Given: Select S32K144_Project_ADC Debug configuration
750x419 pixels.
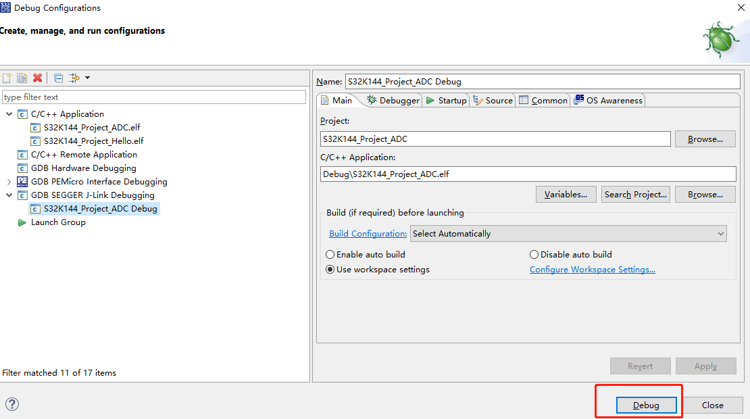Looking at the screenshot, I should tap(101, 209).
